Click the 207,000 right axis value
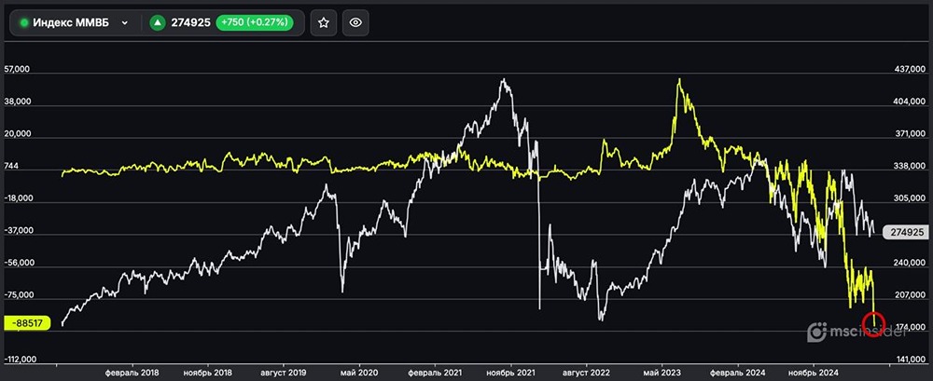 [x=910, y=294]
